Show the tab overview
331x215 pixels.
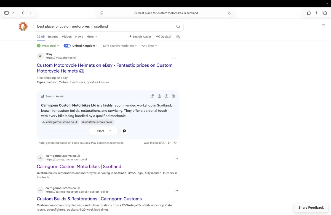pos(325,13)
